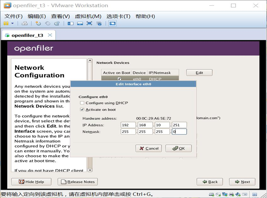Click the help panel scroll down arrow
Screen dimensions: 267x198
pos(90,170)
